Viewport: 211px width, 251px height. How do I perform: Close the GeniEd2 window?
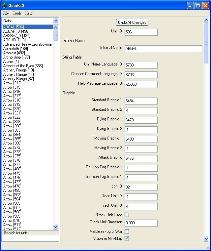click(x=206, y=6)
